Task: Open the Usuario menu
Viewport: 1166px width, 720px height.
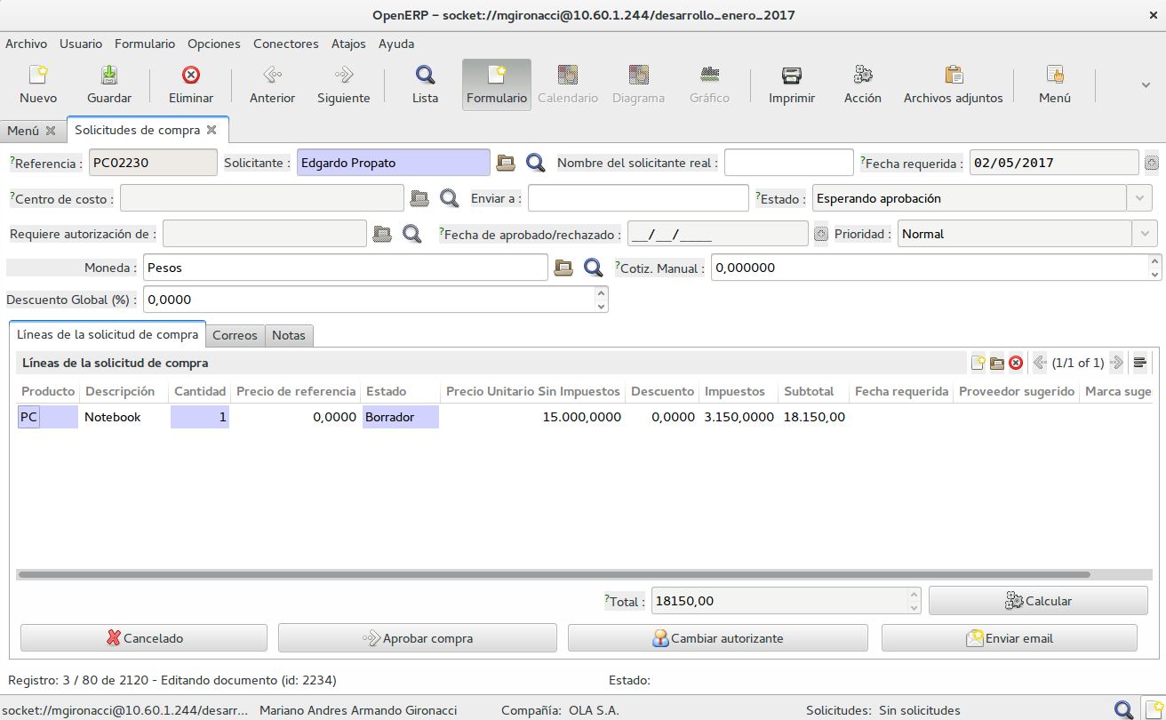Action: [x=81, y=44]
